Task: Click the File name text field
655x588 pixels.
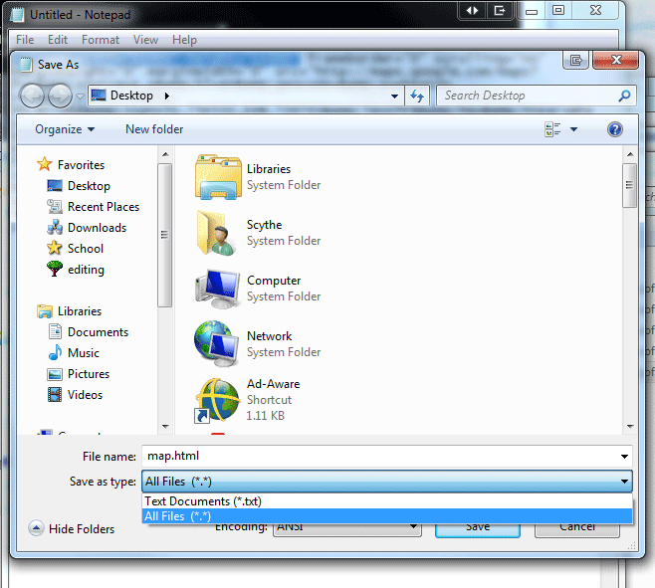Action: tap(387, 456)
